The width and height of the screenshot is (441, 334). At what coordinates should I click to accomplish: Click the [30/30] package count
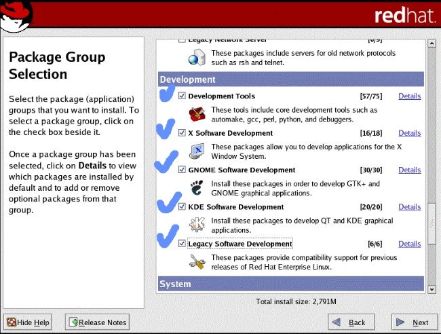pyautogui.click(x=371, y=170)
